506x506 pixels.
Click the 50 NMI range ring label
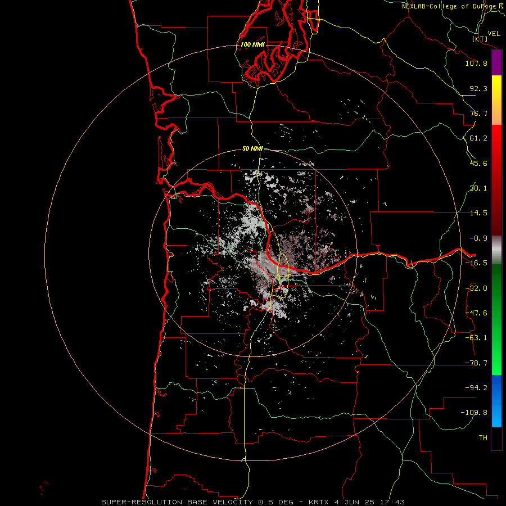tap(252, 148)
